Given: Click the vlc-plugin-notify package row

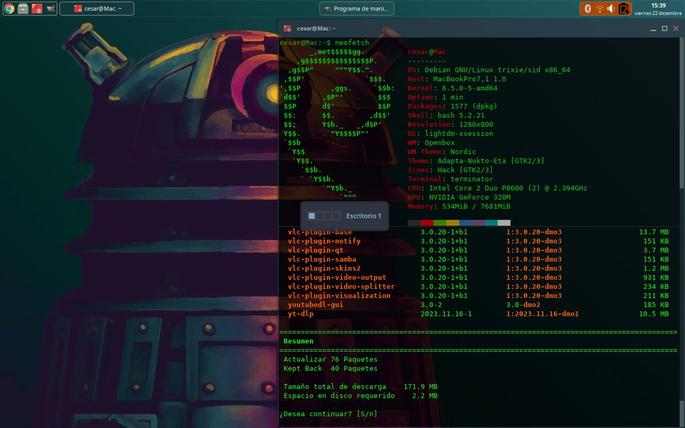Looking at the screenshot, I should [x=478, y=241].
